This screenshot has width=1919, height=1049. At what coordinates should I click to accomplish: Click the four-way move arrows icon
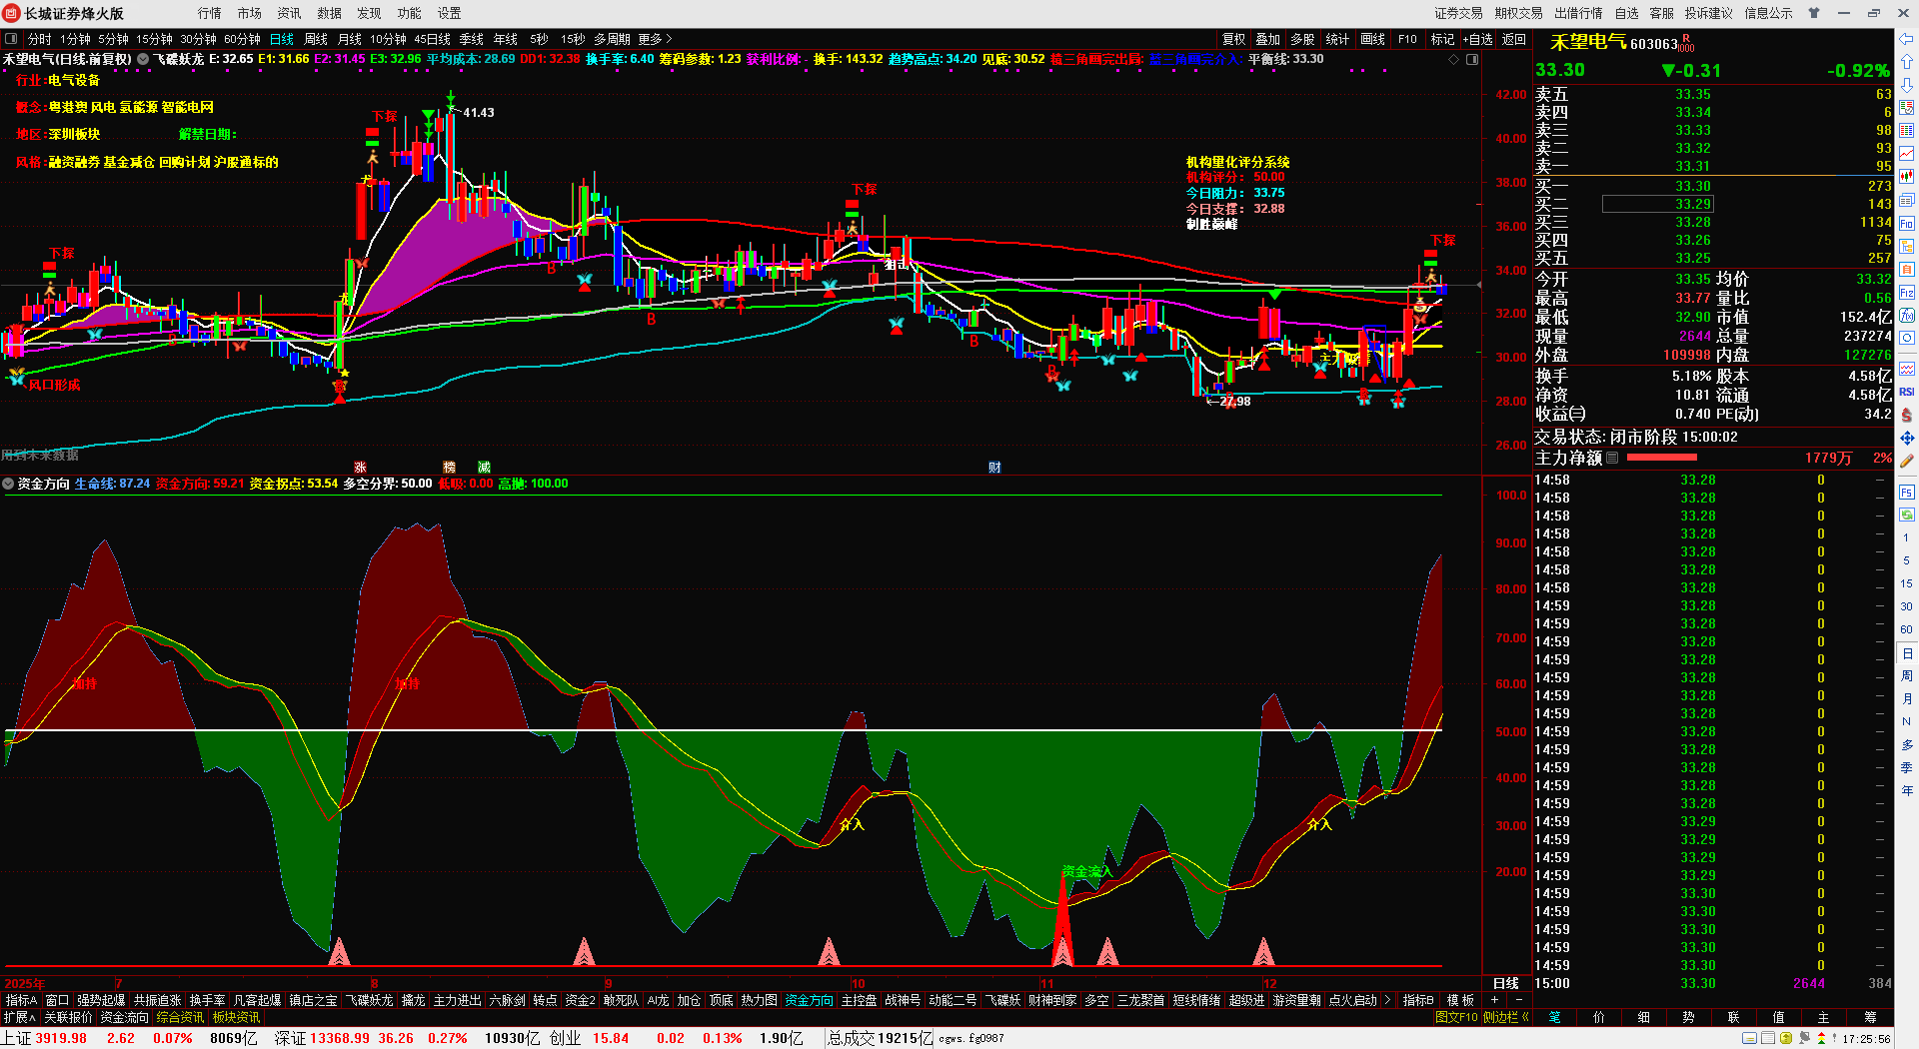click(x=1907, y=439)
